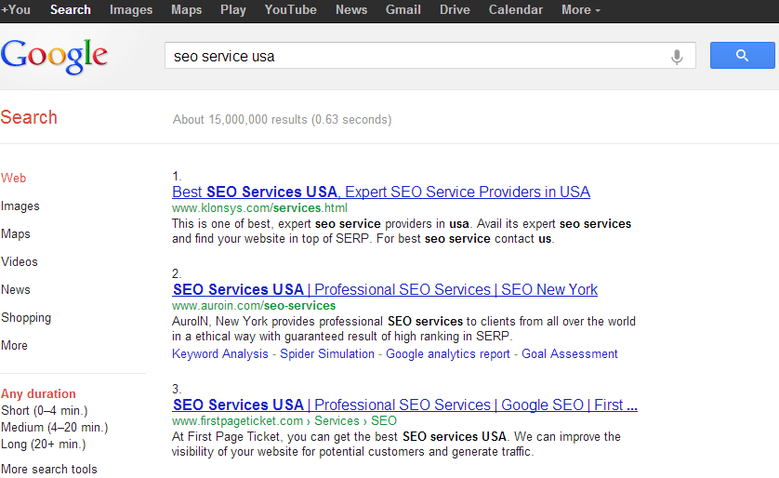Open YouTube from the top navigation bar

[290, 10]
